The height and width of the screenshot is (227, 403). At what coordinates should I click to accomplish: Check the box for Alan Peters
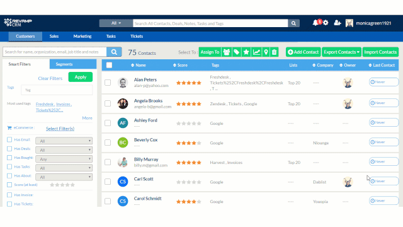(x=108, y=83)
